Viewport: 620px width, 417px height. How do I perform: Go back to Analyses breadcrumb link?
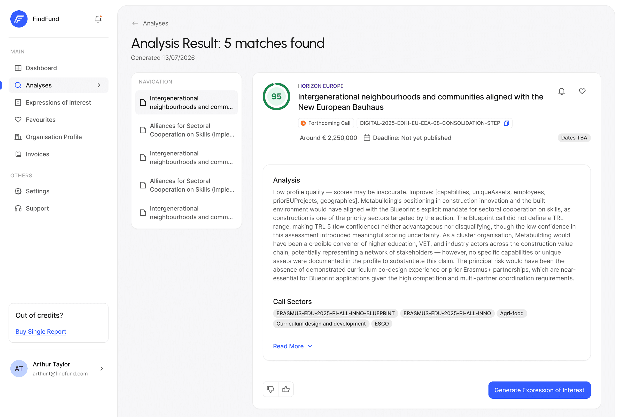tap(156, 23)
